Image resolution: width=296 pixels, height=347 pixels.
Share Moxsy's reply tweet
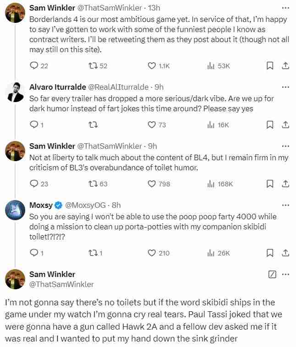(x=285, y=253)
